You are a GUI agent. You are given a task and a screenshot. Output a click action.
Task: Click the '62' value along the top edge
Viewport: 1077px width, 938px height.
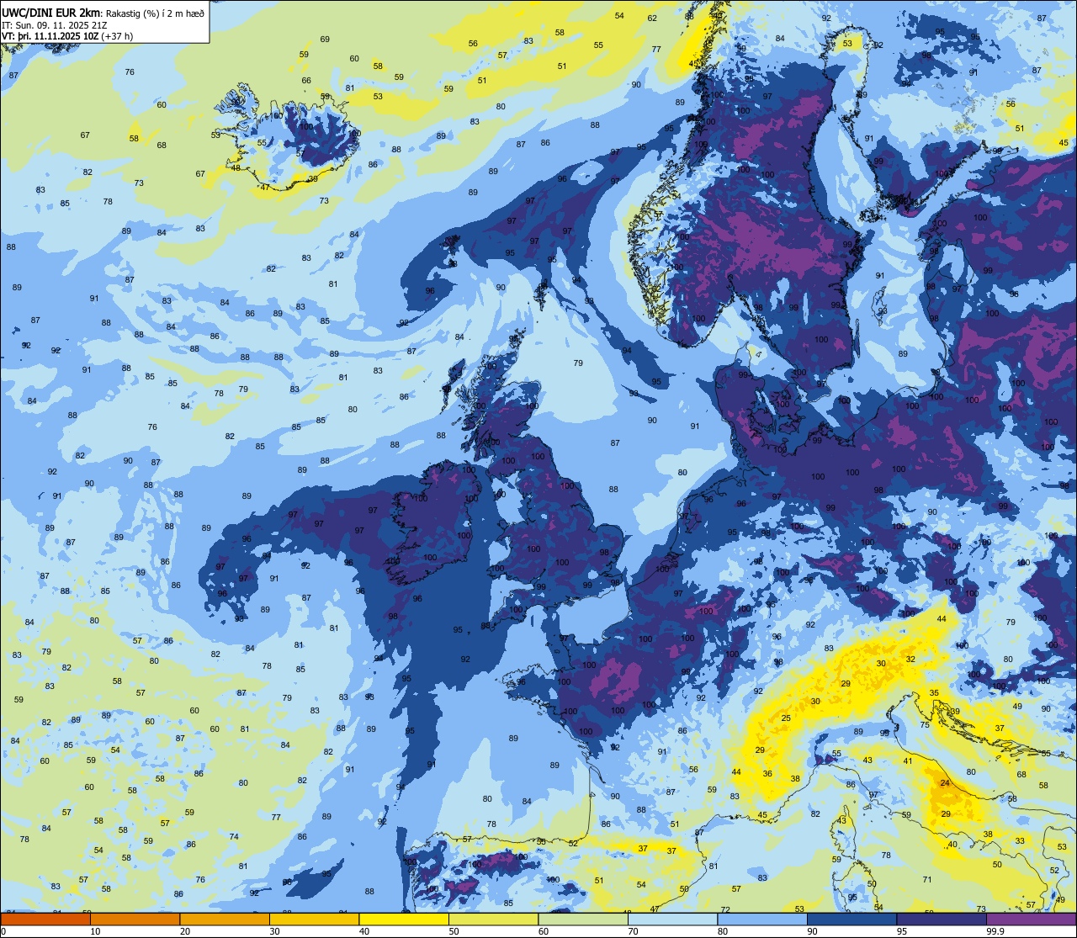point(652,18)
